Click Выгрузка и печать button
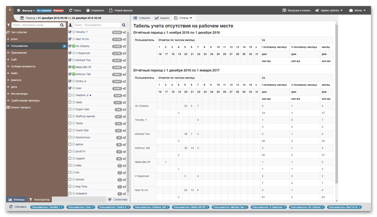Viewport: 377px width, 217px height. point(297,10)
